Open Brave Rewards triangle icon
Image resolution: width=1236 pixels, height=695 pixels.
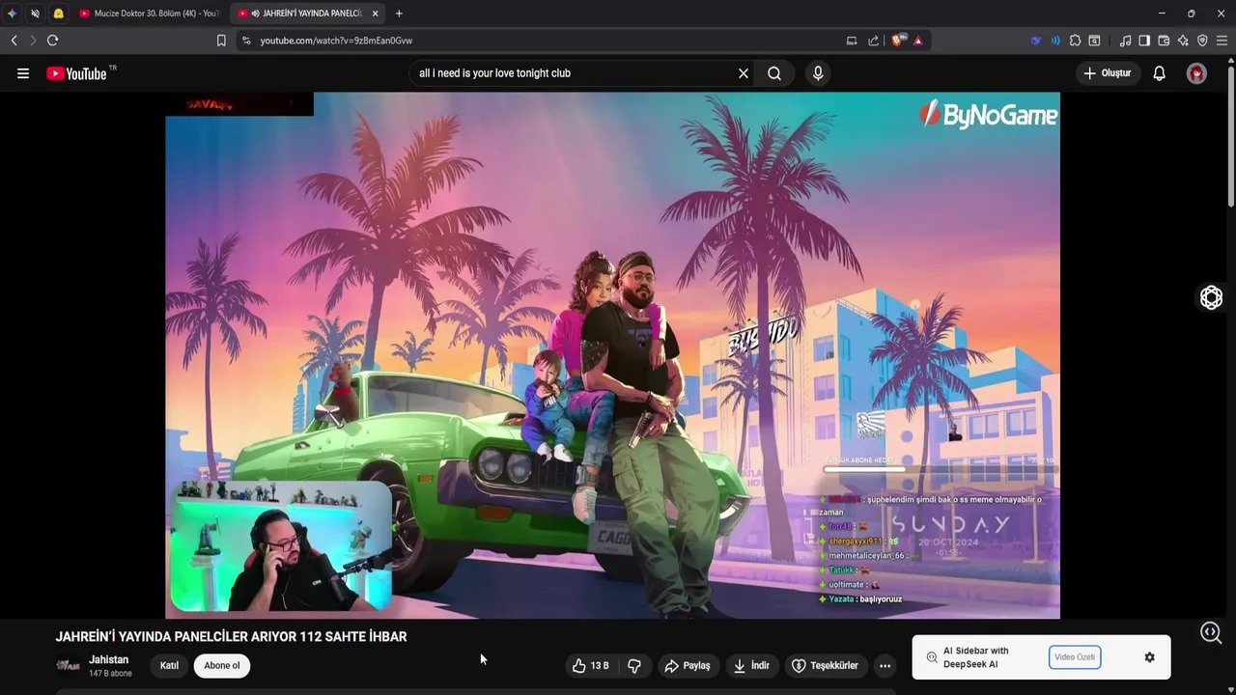point(918,41)
